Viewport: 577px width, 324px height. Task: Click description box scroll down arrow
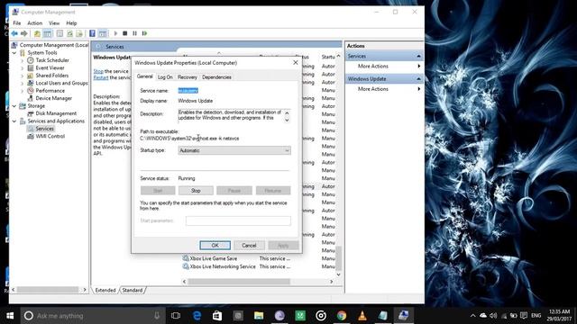287,120
